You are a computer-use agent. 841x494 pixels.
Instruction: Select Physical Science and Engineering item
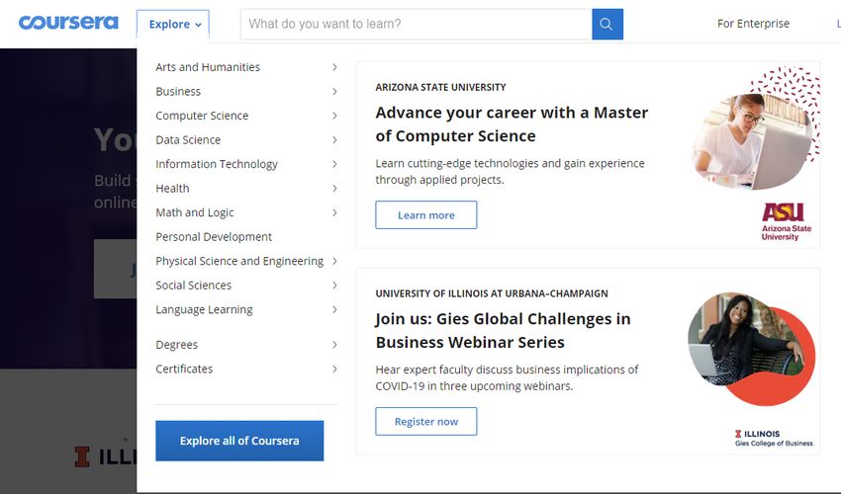(239, 261)
